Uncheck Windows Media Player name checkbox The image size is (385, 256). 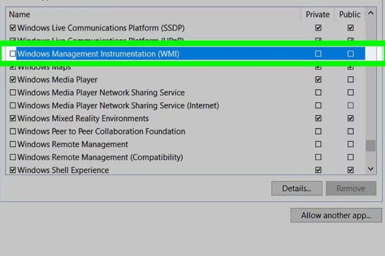pos(13,80)
